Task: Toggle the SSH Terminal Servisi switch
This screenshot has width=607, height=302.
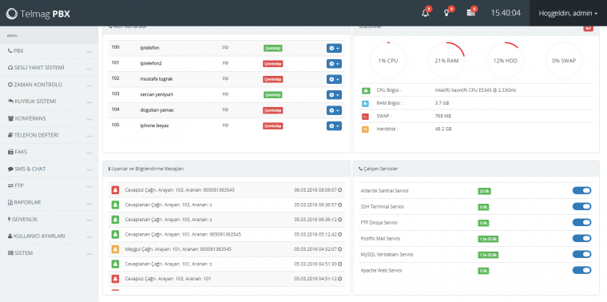Action: click(581, 206)
